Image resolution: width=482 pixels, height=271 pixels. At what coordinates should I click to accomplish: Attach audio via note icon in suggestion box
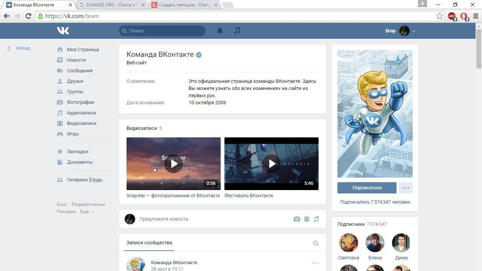point(316,219)
